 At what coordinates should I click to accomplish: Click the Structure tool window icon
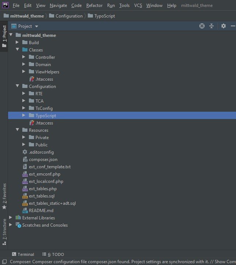(x=4, y=243)
